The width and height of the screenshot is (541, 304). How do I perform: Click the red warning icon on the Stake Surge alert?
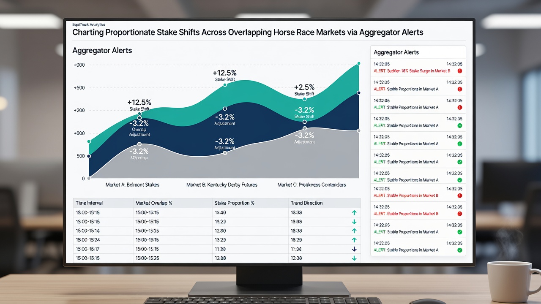(x=460, y=71)
